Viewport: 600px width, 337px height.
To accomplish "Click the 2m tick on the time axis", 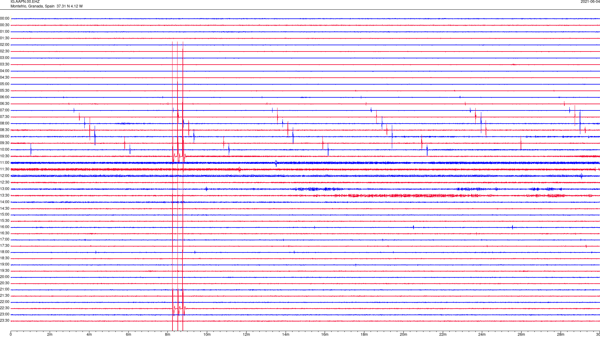I will coord(50,335).
